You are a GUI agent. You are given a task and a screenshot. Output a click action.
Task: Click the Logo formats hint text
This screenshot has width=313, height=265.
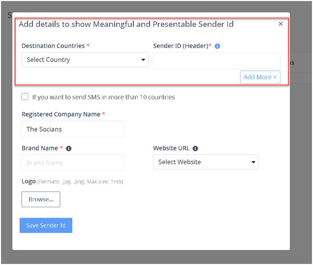(x=80, y=181)
